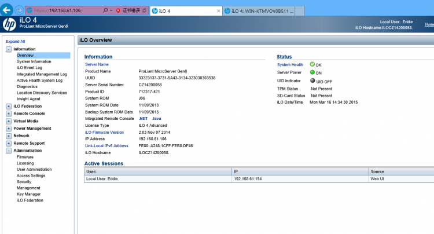
Task: Open Firmware under Administration
Action: pos(25,157)
